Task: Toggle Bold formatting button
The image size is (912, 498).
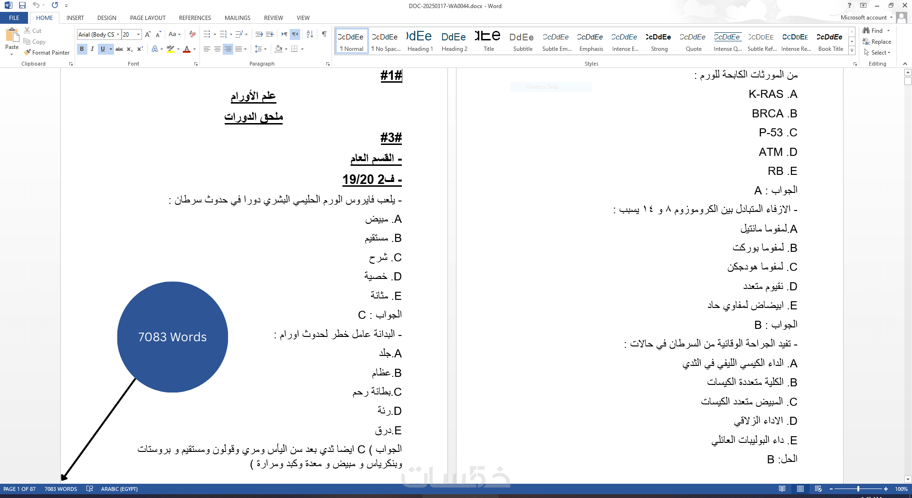Action: click(x=82, y=49)
